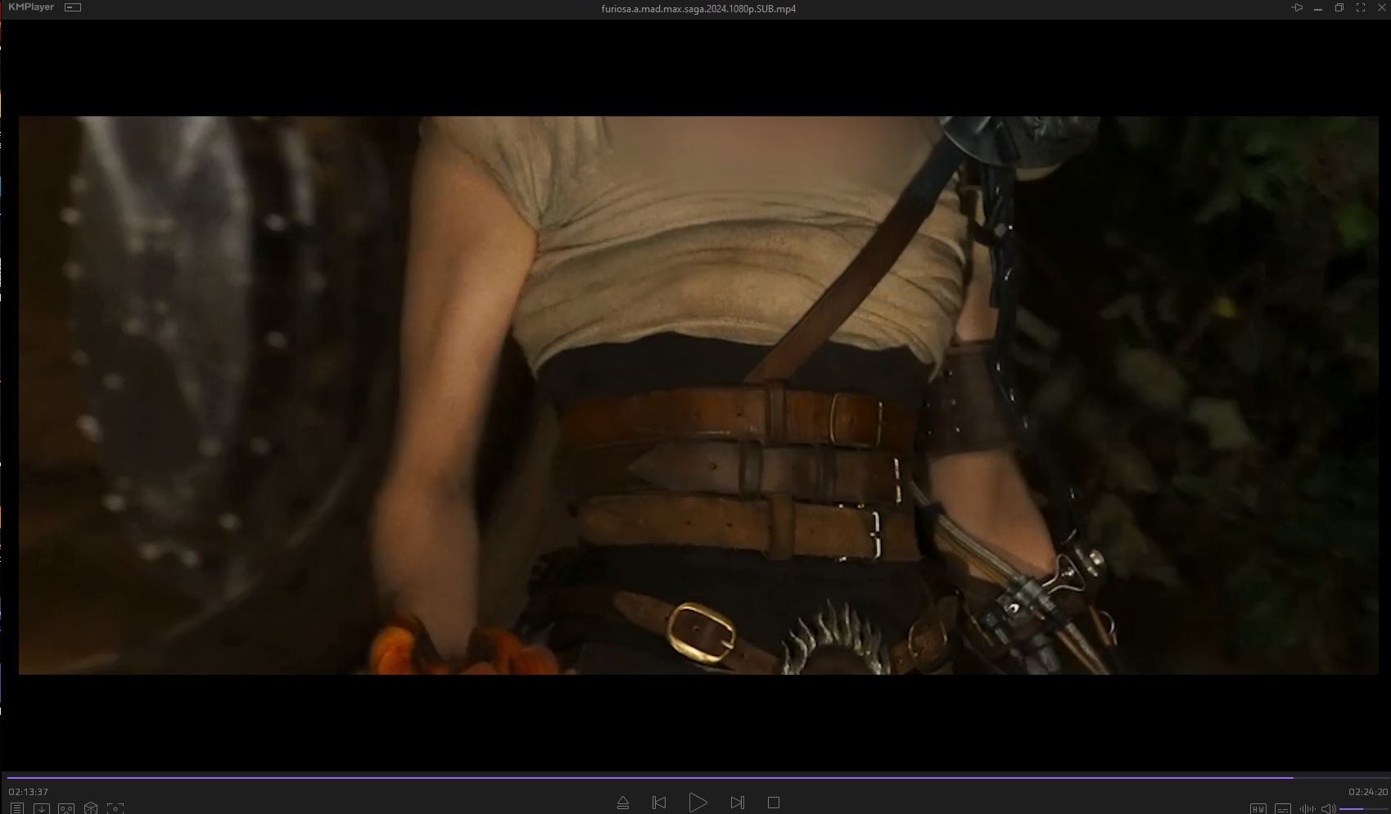Click the eject/open file icon
The width and height of the screenshot is (1391, 814).
(x=622, y=803)
